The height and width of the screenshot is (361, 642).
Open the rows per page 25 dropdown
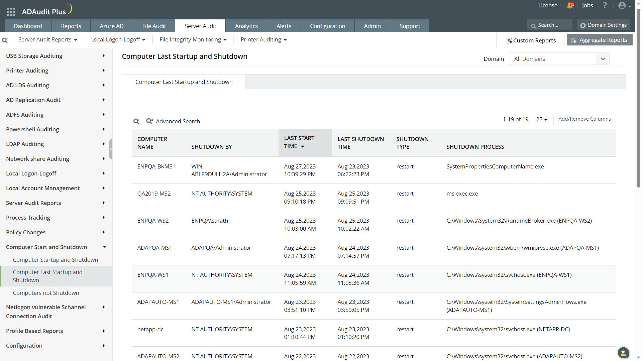542,119
